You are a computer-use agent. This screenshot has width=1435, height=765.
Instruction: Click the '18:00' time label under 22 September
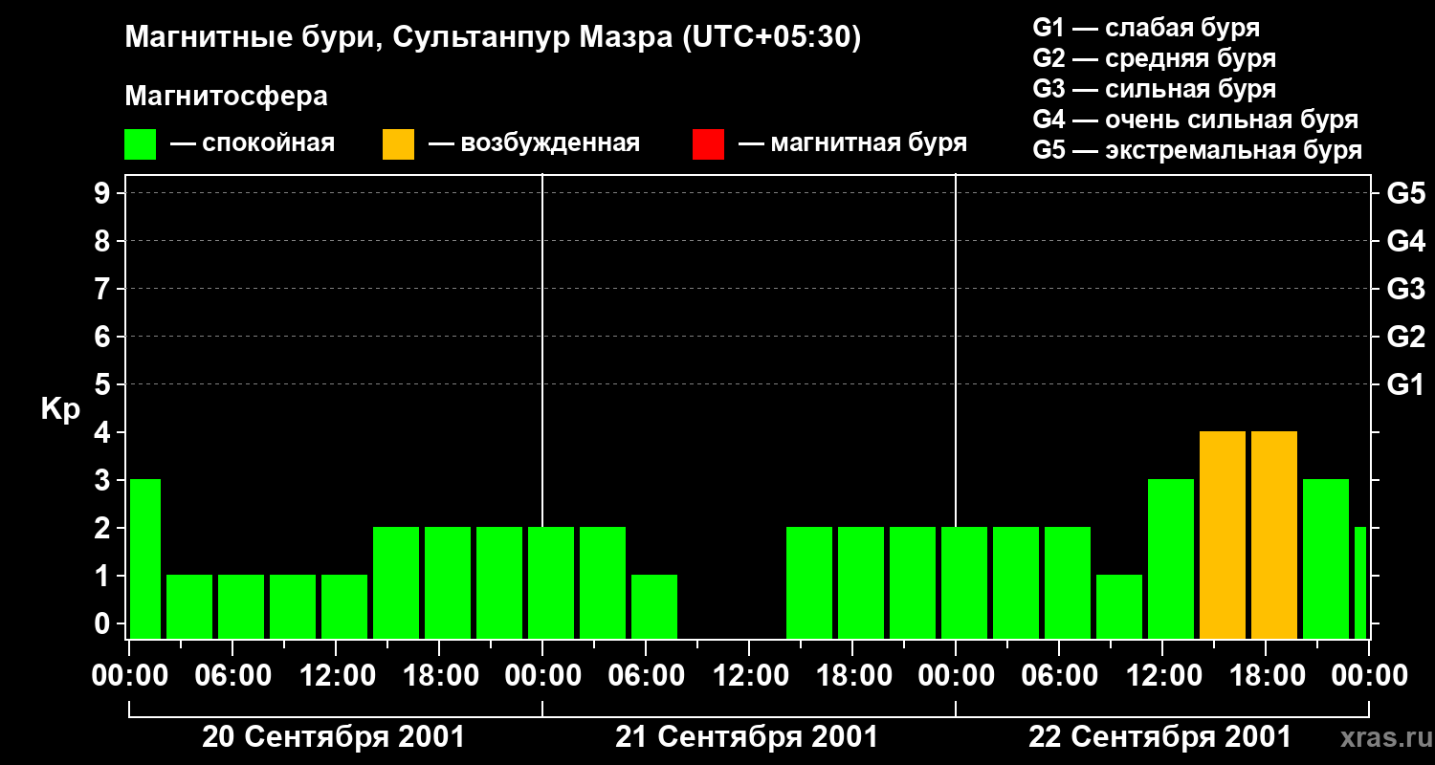(x=1267, y=676)
